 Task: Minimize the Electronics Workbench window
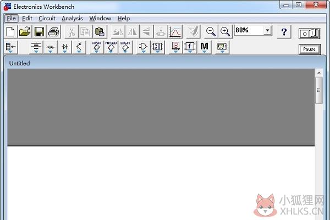tap(286, 5)
